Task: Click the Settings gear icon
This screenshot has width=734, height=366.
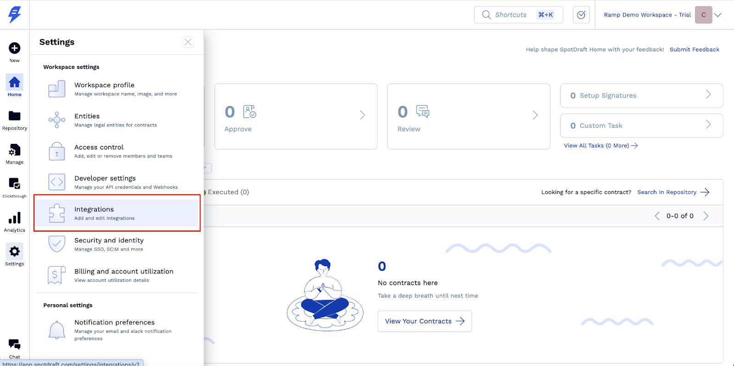Action: point(15,251)
